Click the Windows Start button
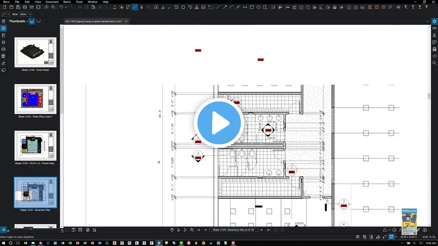The height and width of the screenshot is (246, 438). click(3, 243)
